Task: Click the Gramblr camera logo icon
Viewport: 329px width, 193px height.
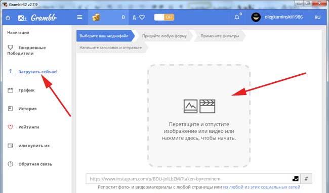Action: coord(22,18)
